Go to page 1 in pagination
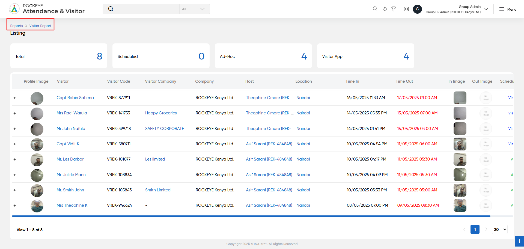Viewport: 524px width, 249px height. coord(475,229)
